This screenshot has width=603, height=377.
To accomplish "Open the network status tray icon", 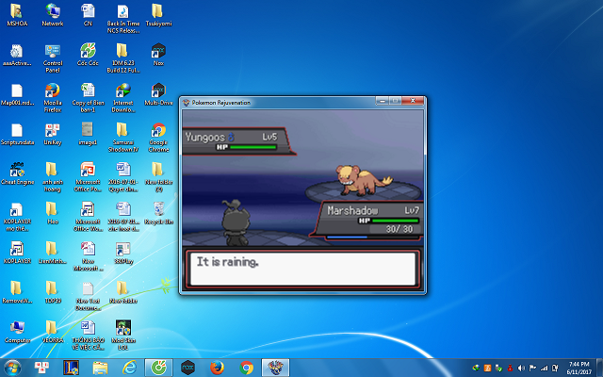I will (544, 369).
